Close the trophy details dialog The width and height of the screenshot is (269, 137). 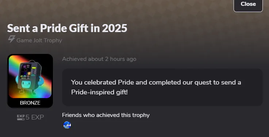[248, 5]
